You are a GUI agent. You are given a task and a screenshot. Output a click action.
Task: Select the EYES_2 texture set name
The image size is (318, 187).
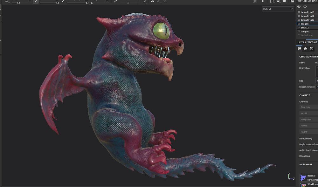point(305,28)
